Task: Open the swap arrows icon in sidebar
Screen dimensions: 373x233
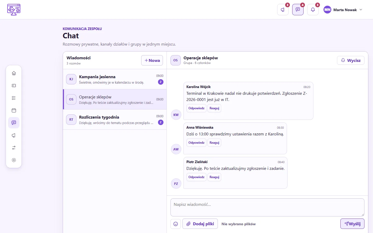Action: (14, 148)
